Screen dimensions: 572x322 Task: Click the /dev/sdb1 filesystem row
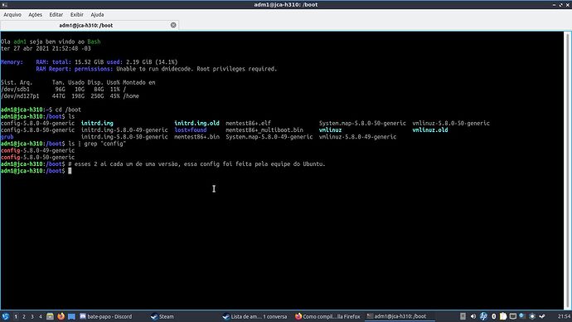click(64, 90)
